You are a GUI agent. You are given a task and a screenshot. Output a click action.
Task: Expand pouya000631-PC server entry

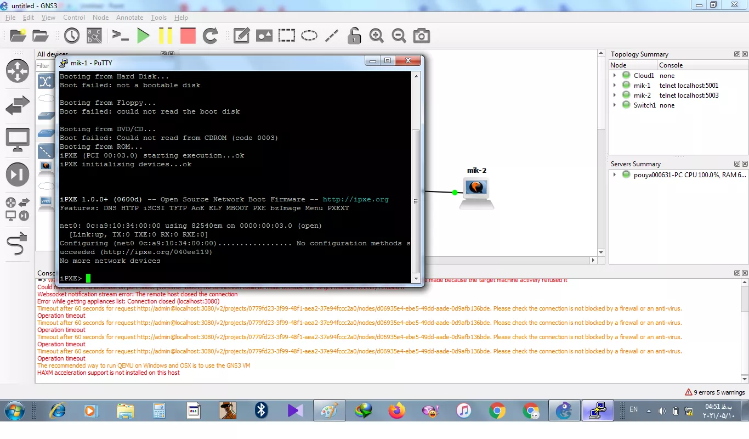tap(615, 175)
